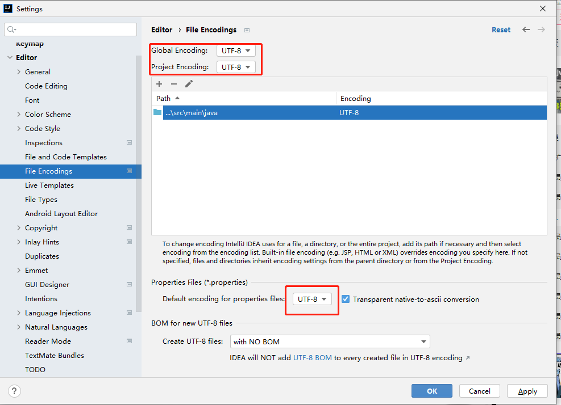Viewport: 561px width, 405px height.
Task: Click the UTF-8 encoding cell in table
Action: [349, 112]
